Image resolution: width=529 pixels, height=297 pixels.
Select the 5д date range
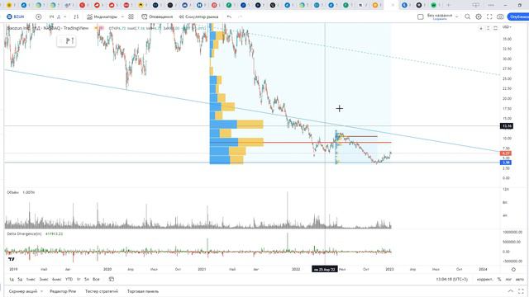click(x=20, y=279)
